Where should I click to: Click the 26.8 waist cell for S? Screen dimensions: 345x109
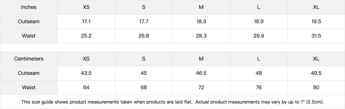click(144, 36)
